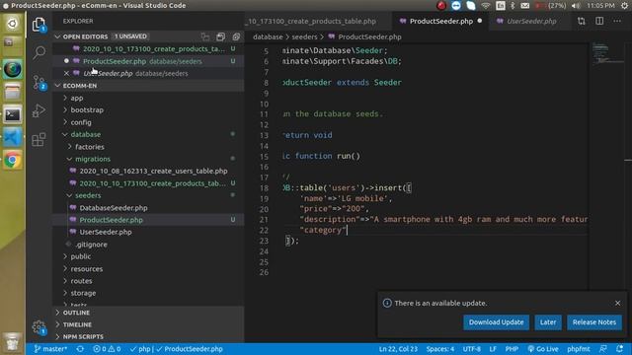
Task: Click the Go Live status bar item
Action: [543, 349]
